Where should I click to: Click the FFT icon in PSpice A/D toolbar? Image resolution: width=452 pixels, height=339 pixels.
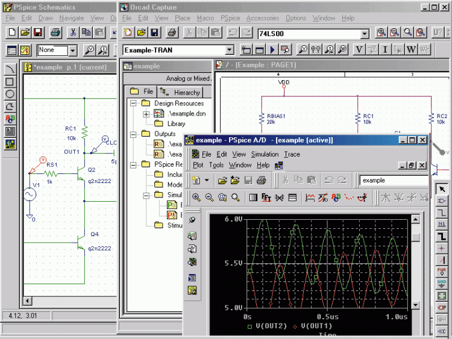(x=266, y=197)
